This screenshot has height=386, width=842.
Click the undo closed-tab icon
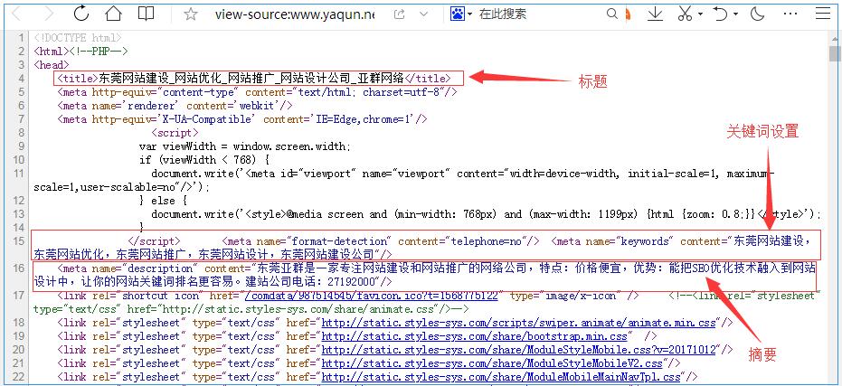coord(721,14)
